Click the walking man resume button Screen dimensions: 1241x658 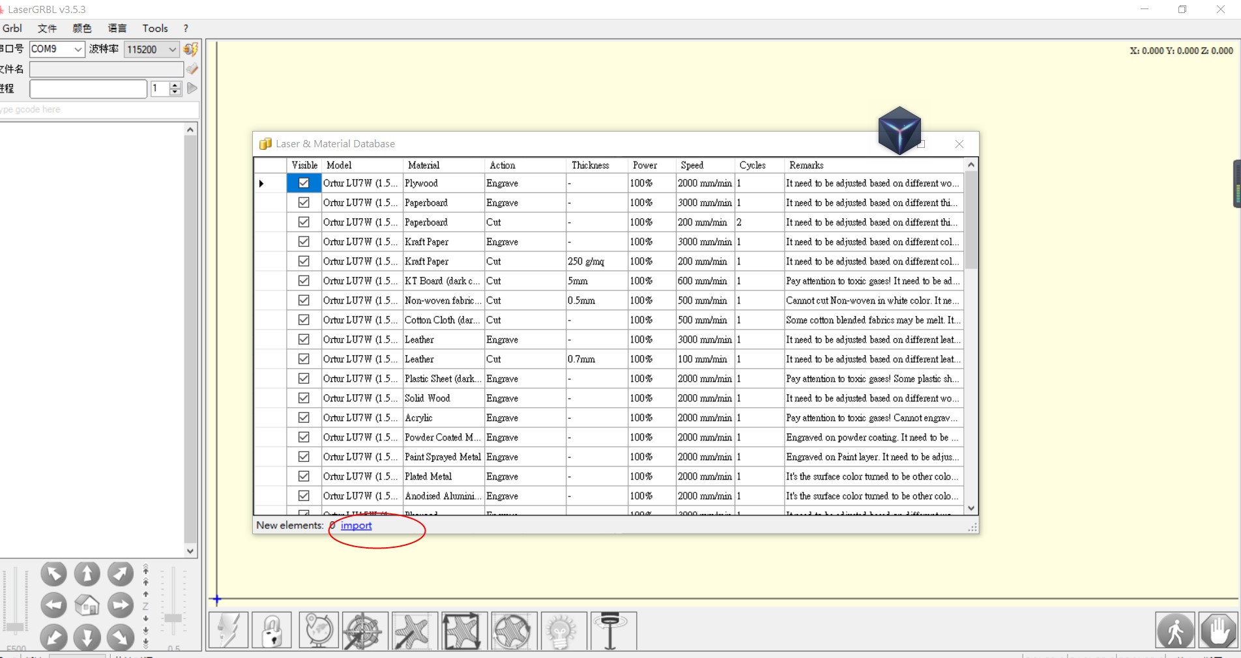(x=1175, y=630)
